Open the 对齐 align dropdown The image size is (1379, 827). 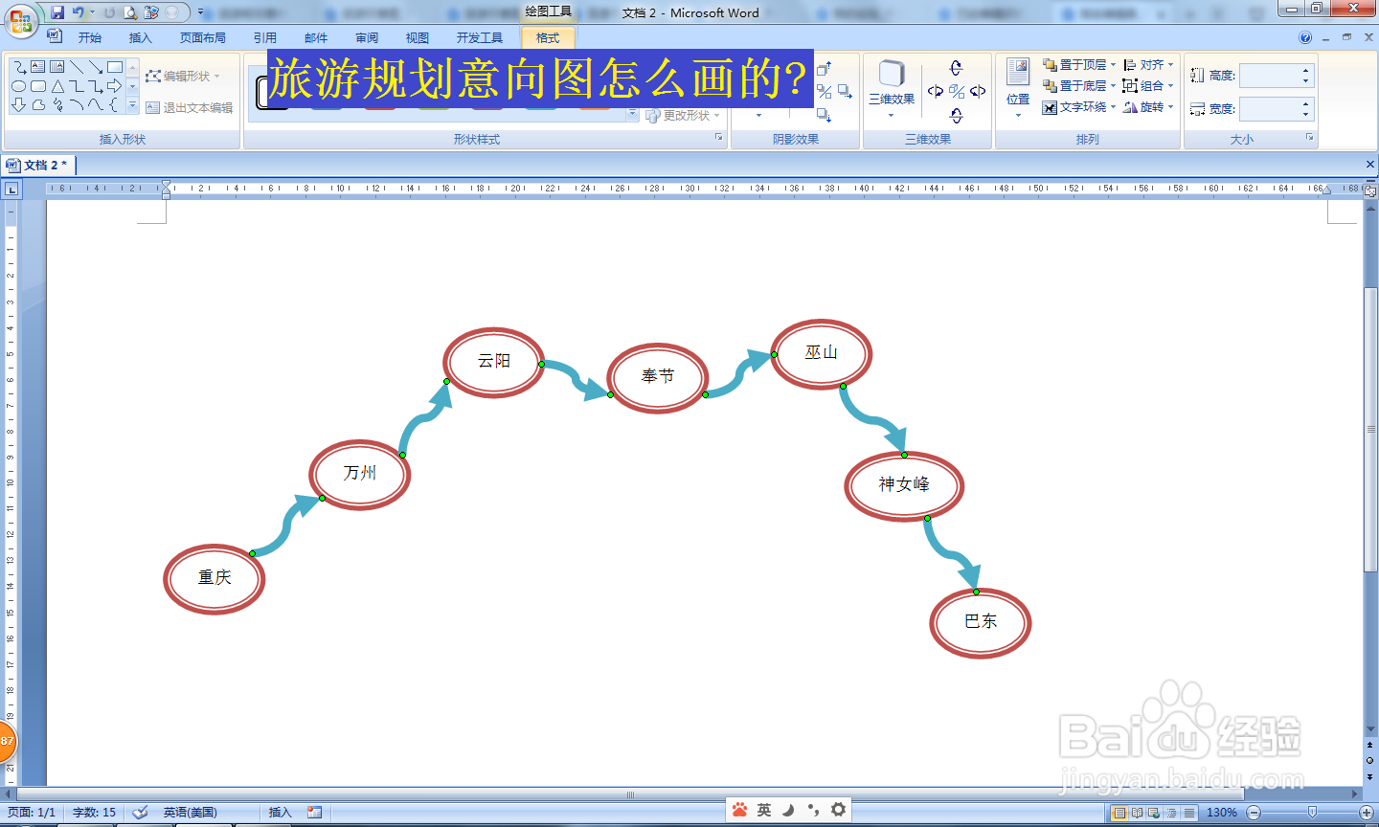coord(1148,65)
